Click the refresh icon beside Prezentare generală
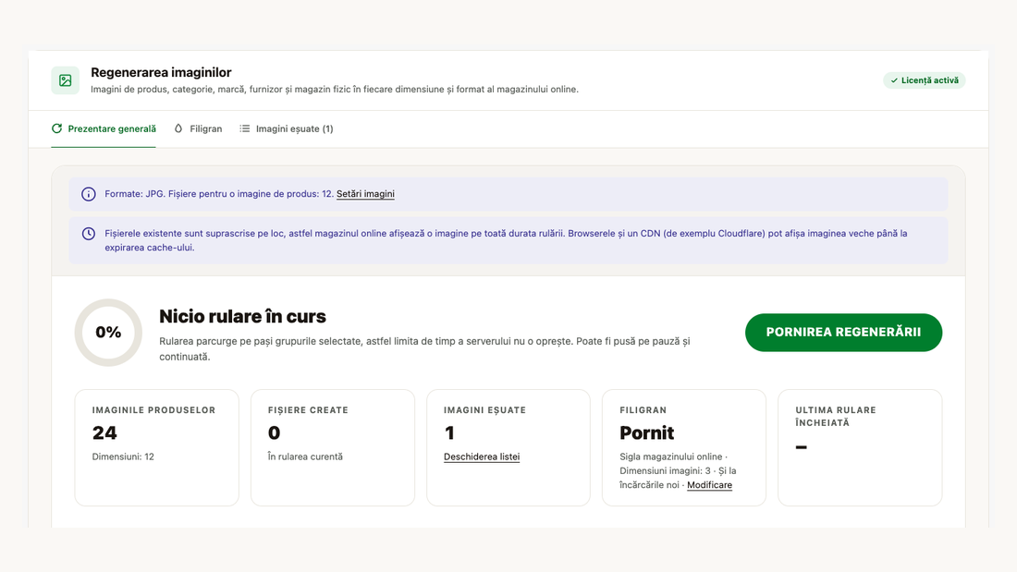Viewport: 1017px width, 572px height. click(x=57, y=128)
